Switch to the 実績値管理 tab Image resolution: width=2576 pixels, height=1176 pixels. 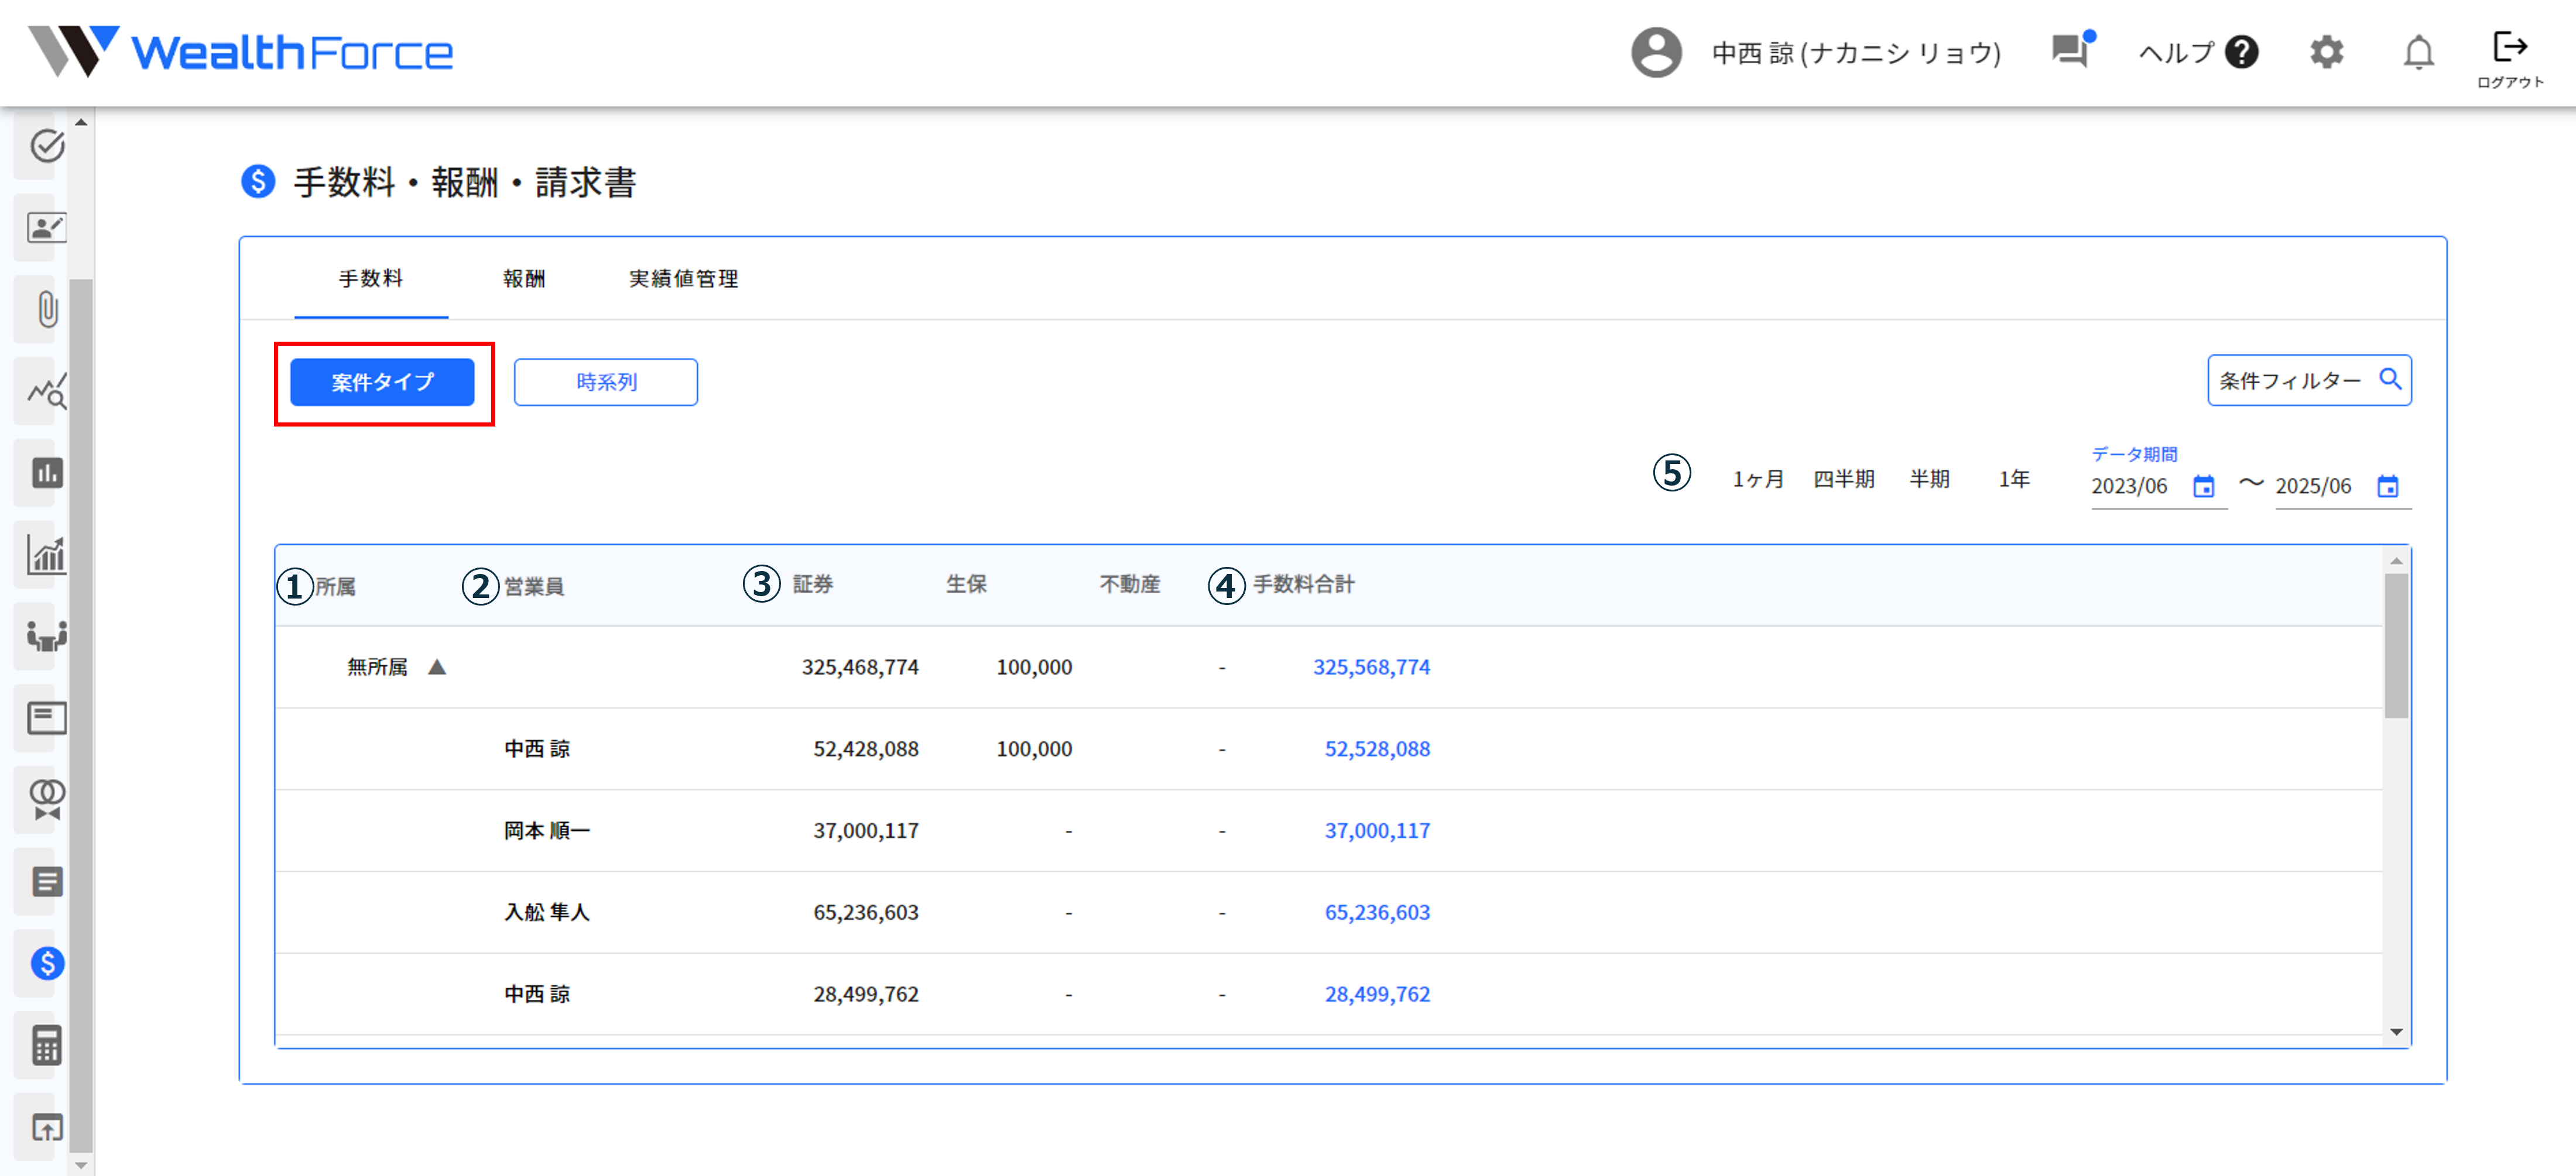(683, 278)
